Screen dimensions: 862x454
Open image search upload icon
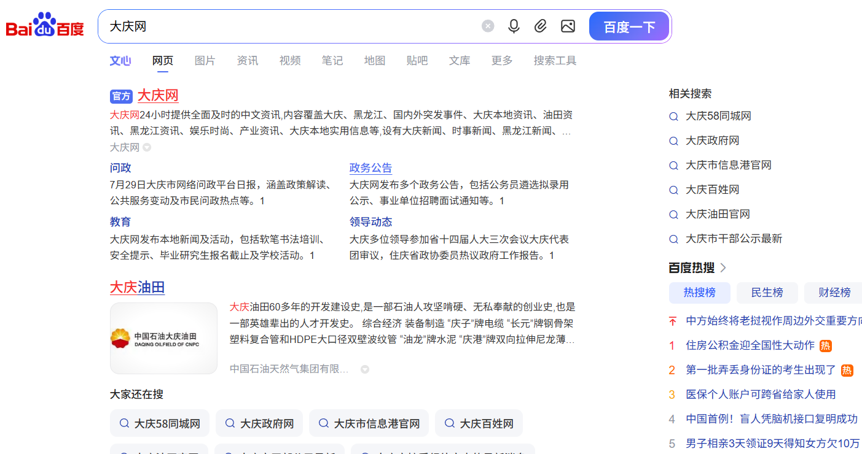pos(568,26)
